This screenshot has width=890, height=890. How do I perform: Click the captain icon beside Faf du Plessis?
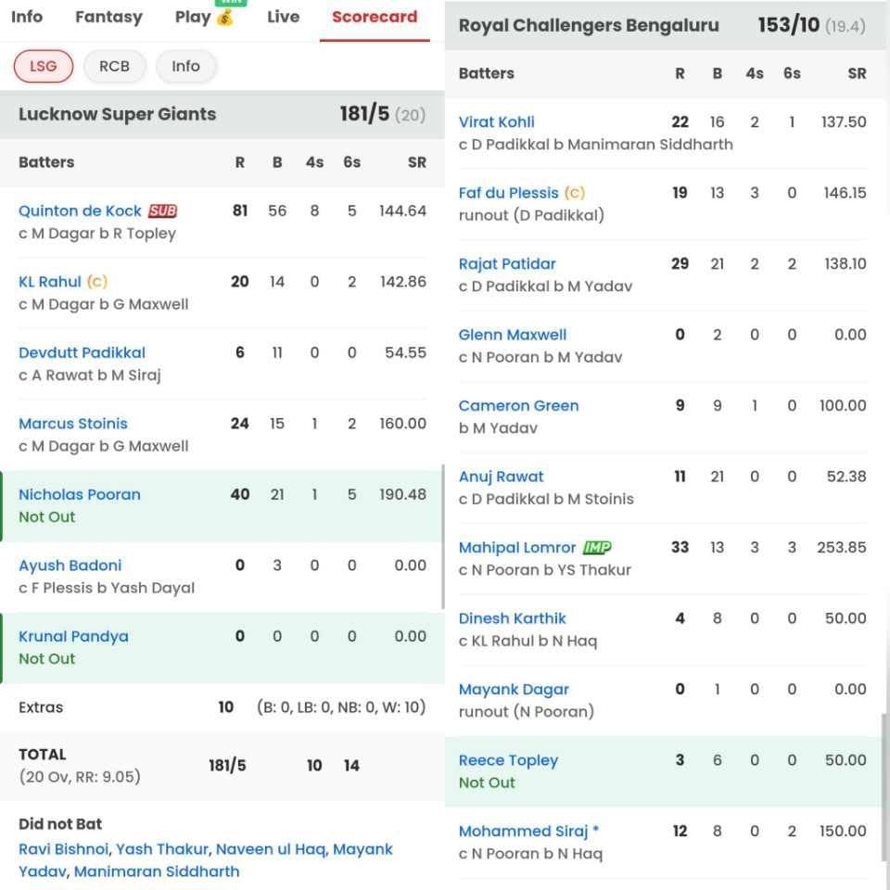point(574,193)
